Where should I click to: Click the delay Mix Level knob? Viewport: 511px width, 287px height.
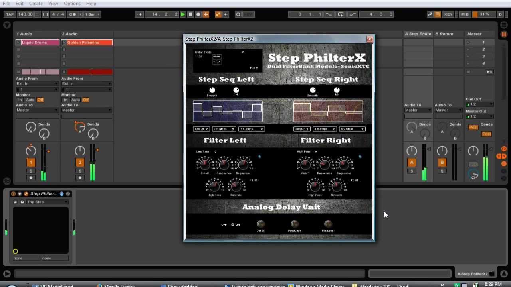pos(328,224)
